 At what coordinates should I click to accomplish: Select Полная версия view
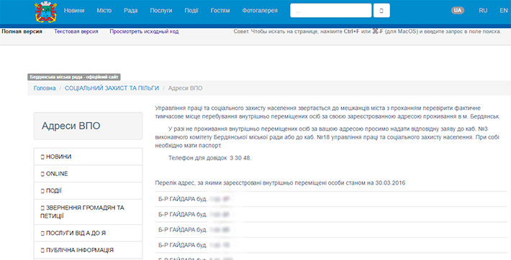click(22, 32)
